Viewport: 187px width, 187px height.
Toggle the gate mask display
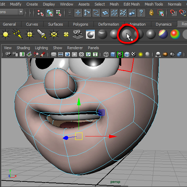[x=74, y=54]
